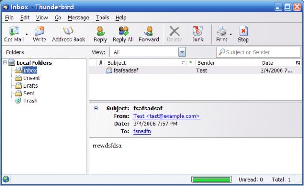Screen dimensions: 304x186
Task: Select the Drafts folder
Action: point(30,86)
